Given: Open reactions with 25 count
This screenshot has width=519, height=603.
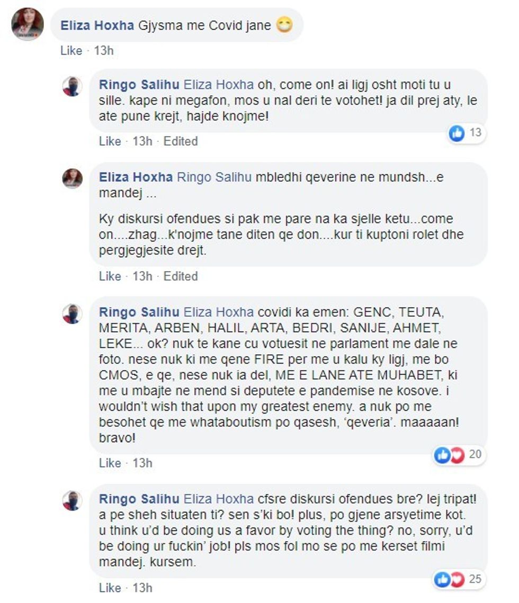Looking at the screenshot, I should pyautogui.click(x=459, y=580).
